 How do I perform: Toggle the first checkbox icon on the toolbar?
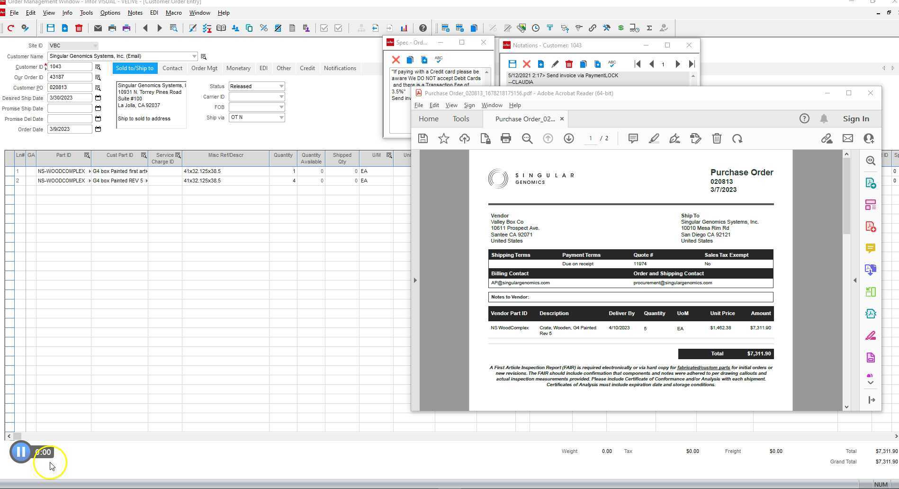[324, 28]
